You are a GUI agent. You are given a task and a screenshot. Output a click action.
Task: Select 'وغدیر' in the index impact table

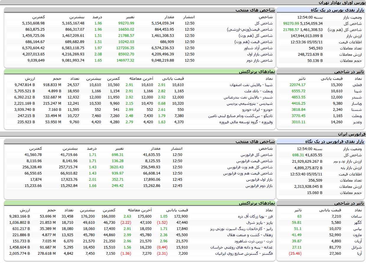coord(357,122)
